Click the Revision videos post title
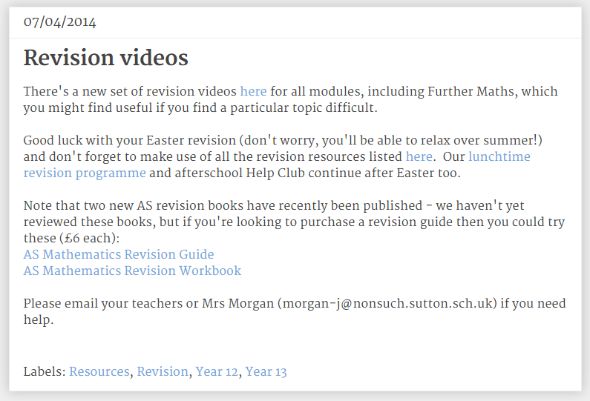 (x=105, y=58)
